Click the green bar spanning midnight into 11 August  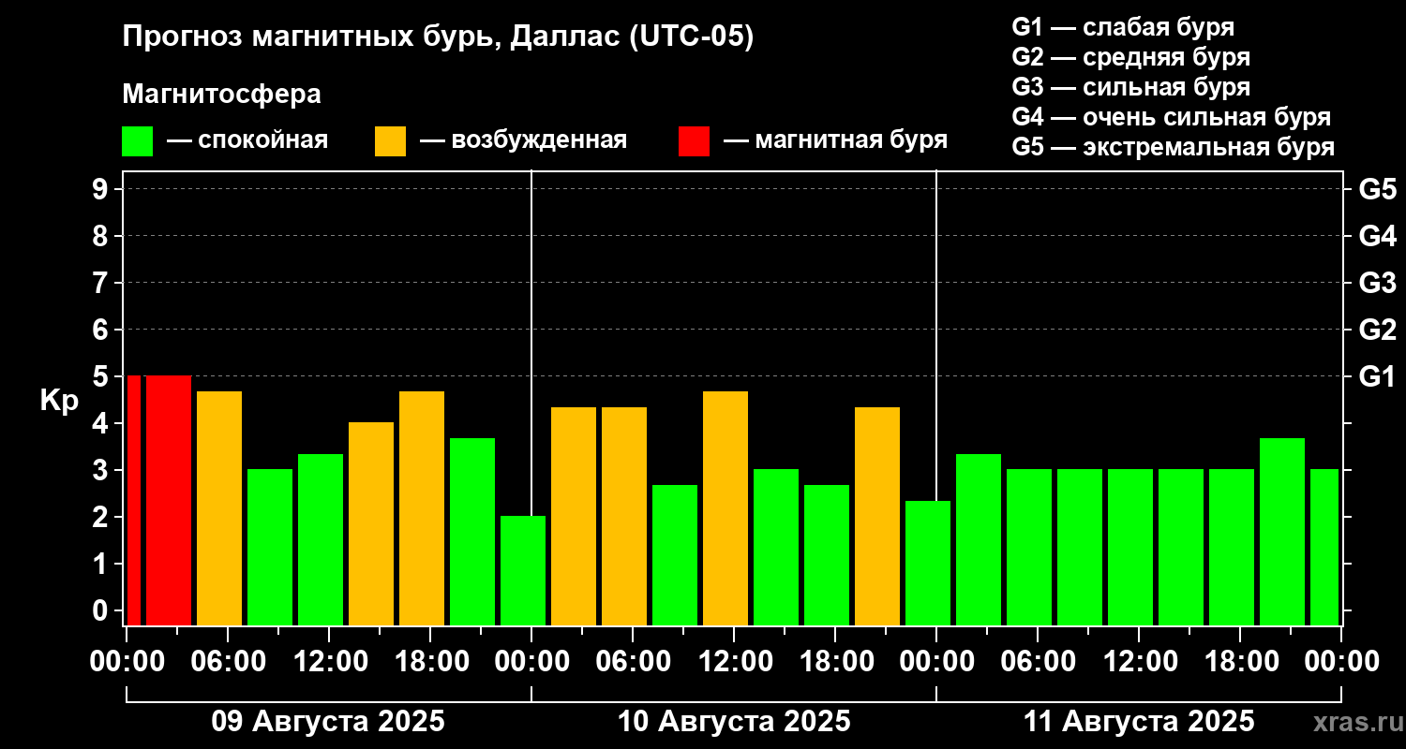tap(928, 563)
